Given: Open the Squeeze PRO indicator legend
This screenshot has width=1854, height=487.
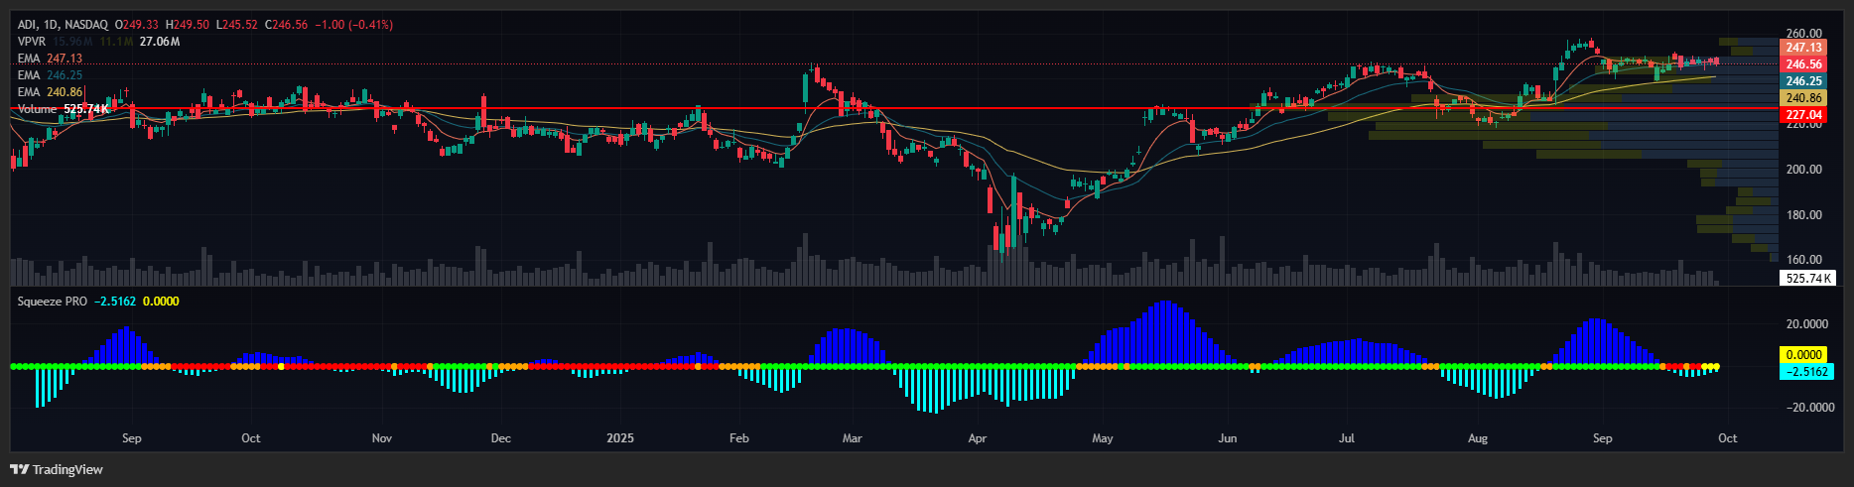Looking at the screenshot, I should [x=53, y=302].
